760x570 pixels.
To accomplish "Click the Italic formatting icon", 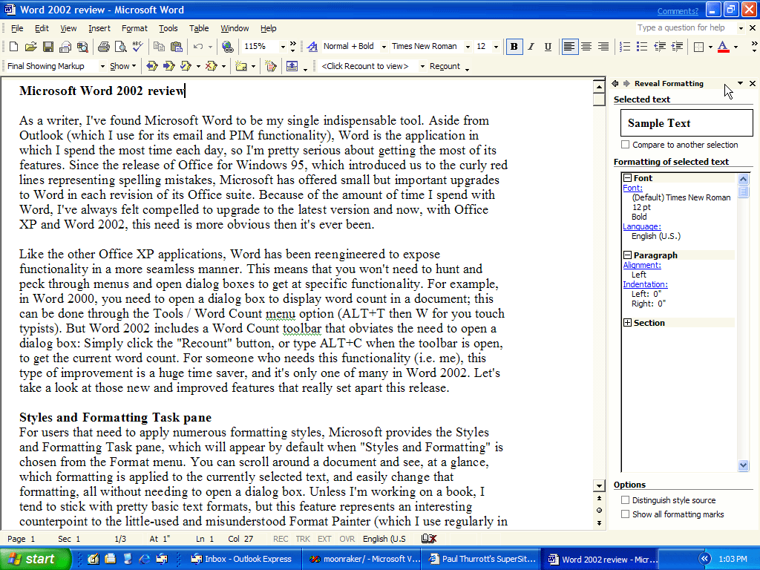I will [531, 47].
